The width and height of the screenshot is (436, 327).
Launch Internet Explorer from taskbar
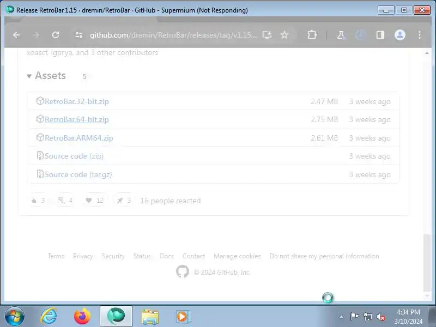point(49,317)
